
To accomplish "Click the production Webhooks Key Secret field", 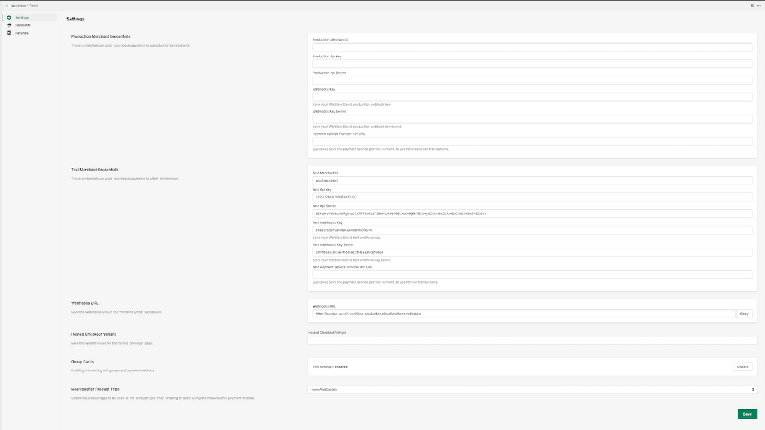I will 533,119.
